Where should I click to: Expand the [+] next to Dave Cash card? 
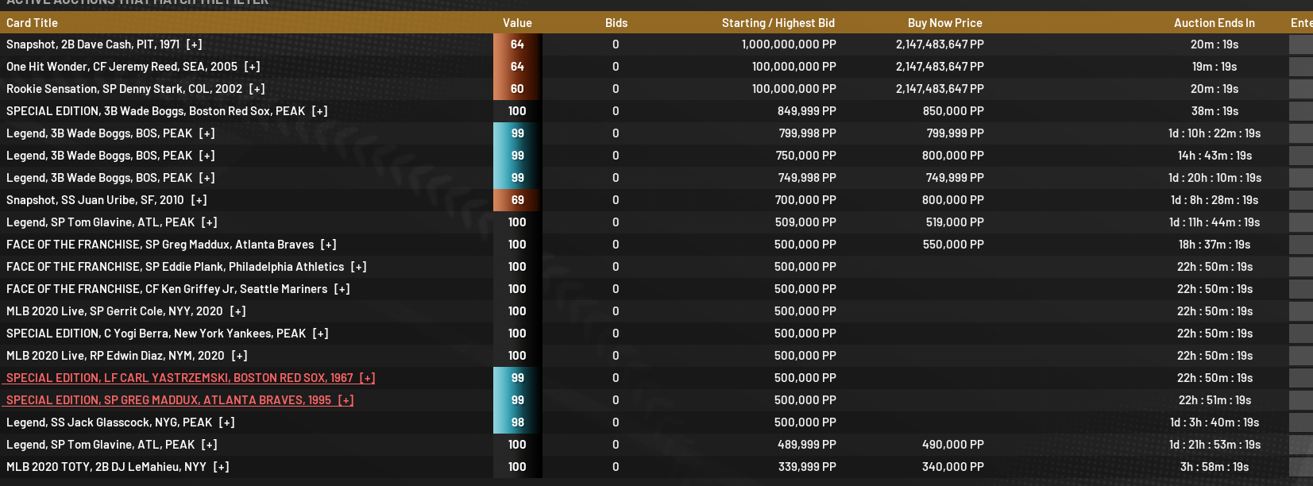195,44
